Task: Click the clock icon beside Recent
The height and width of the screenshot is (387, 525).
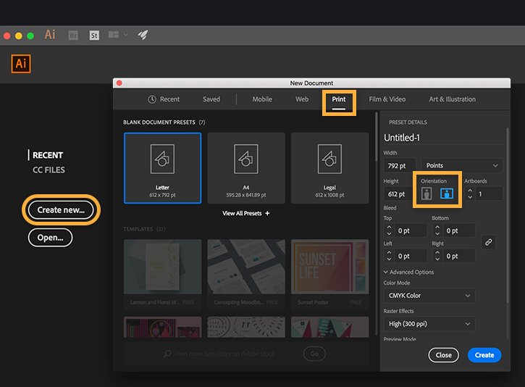Action: [x=152, y=99]
